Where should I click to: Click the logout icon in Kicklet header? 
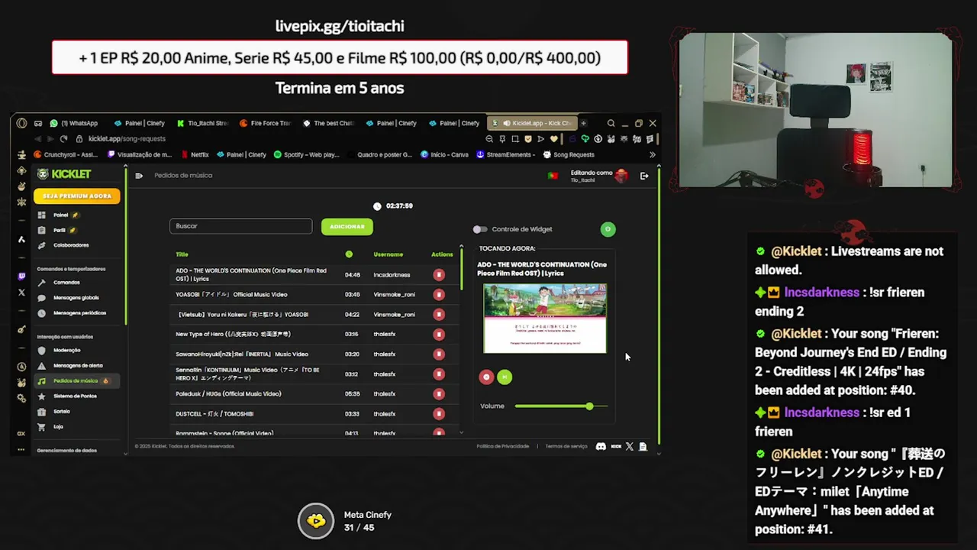coord(644,176)
